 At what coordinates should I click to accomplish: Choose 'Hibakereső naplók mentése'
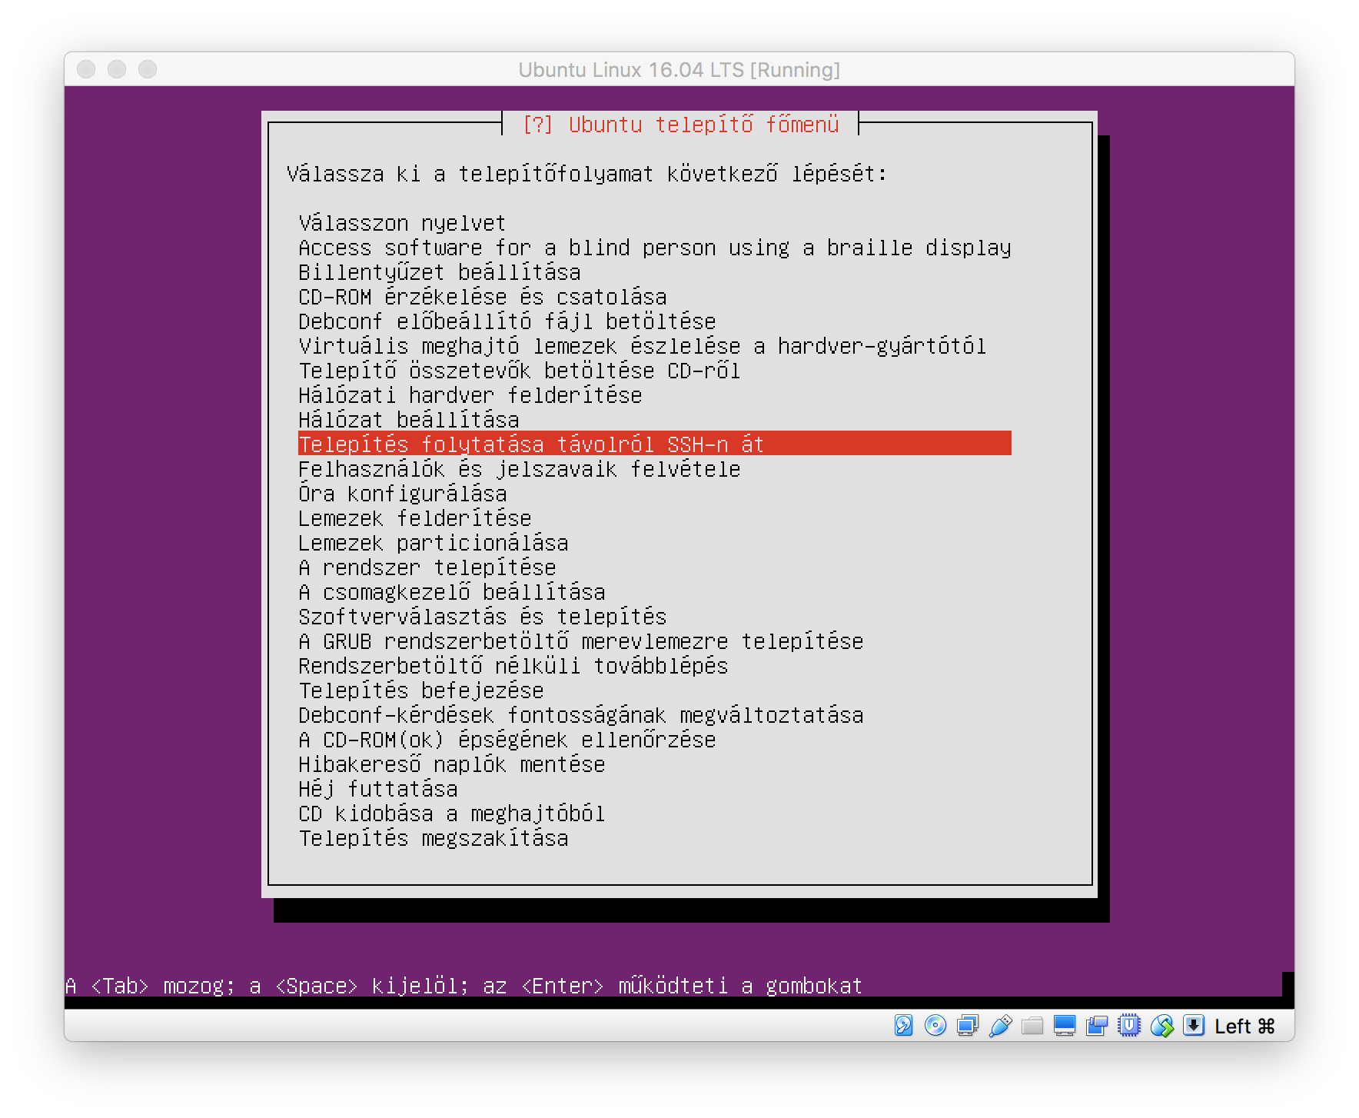452,764
